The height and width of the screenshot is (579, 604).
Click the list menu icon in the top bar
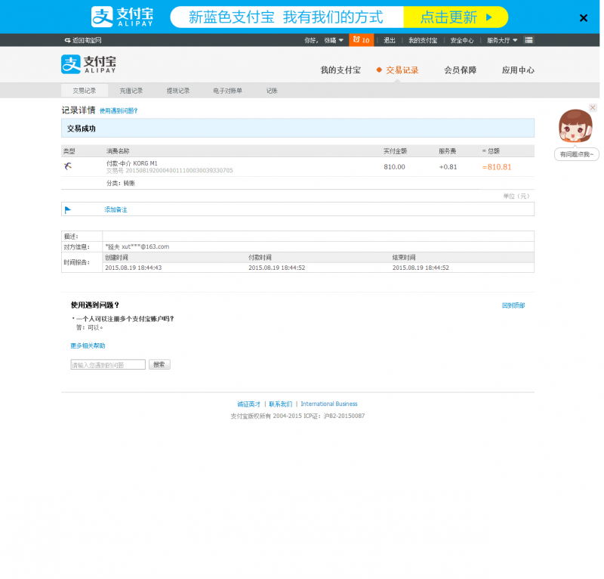pos(528,40)
